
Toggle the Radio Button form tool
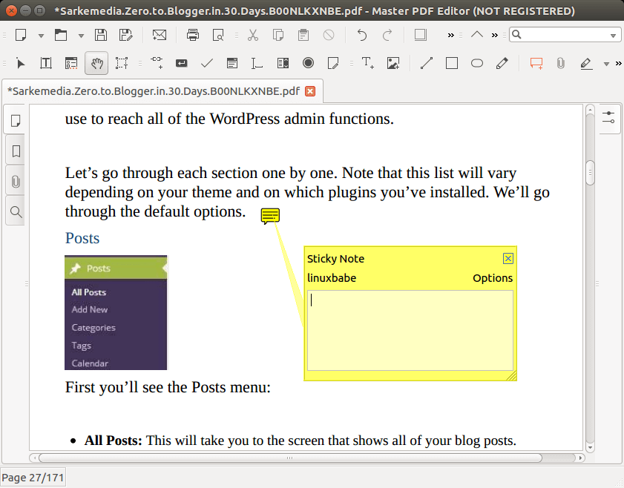pos(308,64)
